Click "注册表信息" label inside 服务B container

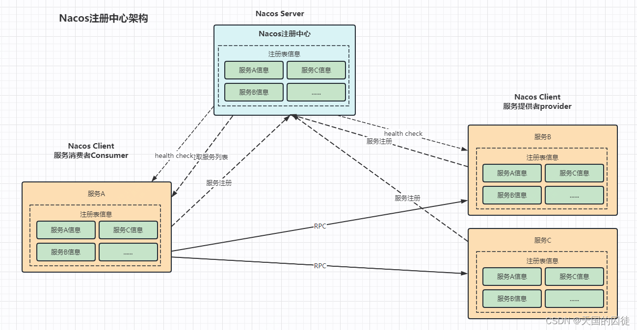[x=543, y=157]
